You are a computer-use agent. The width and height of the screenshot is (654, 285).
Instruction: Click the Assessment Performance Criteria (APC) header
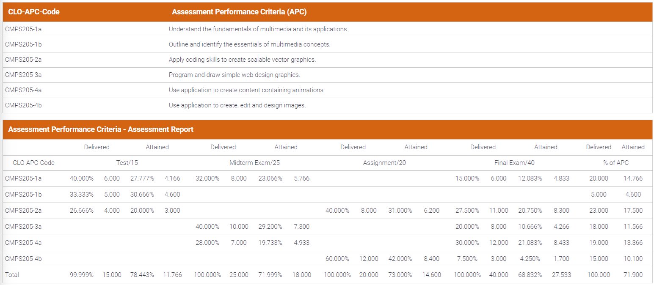pyautogui.click(x=239, y=12)
